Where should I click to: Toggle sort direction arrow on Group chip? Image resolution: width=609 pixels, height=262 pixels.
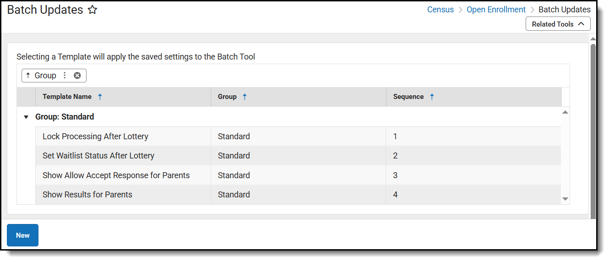(x=28, y=76)
